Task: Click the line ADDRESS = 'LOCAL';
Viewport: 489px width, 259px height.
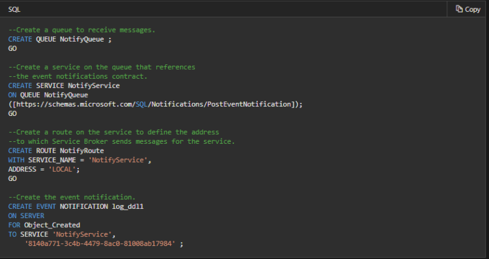Action: tap(44, 169)
